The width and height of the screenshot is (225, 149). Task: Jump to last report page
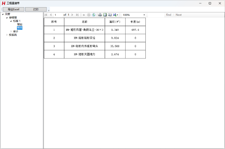[x=77, y=15]
